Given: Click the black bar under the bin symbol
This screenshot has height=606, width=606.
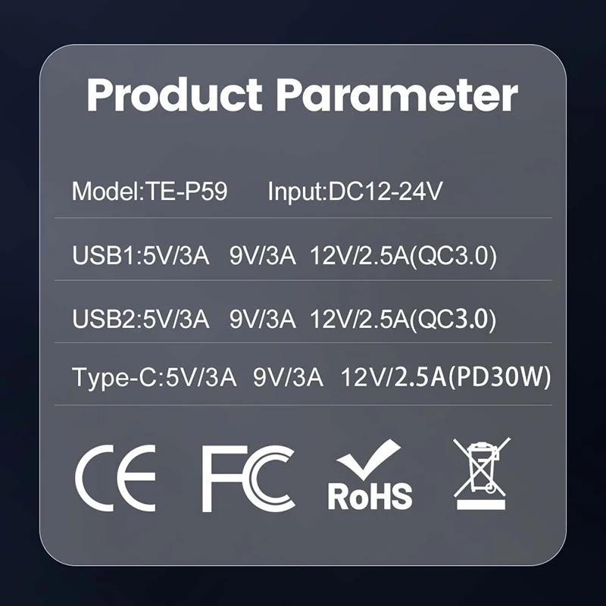Looking at the screenshot, I should pyautogui.click(x=481, y=504).
